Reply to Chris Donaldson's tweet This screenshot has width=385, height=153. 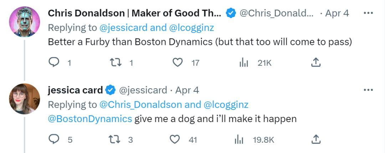tap(53, 63)
